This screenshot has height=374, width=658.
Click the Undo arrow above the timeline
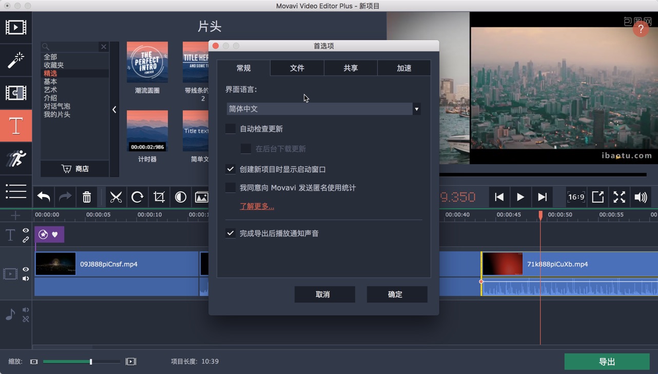(x=43, y=196)
